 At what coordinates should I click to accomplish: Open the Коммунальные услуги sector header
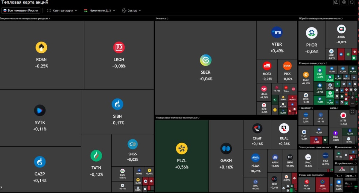313,63
